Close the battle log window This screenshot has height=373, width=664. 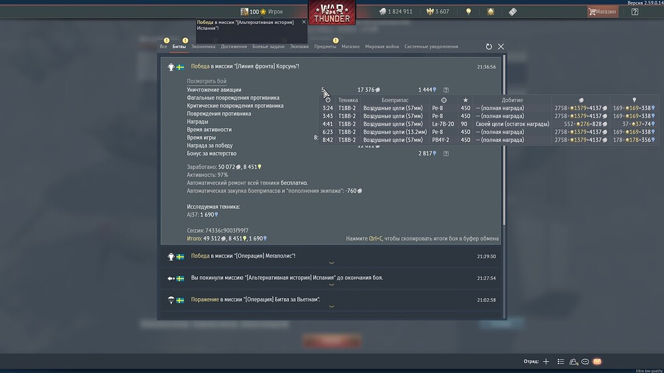[x=501, y=46]
